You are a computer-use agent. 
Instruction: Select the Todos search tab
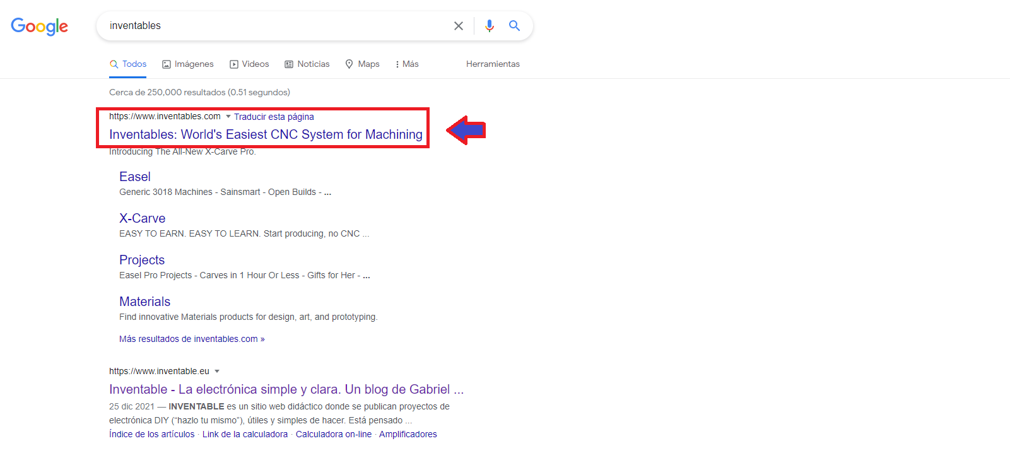128,64
